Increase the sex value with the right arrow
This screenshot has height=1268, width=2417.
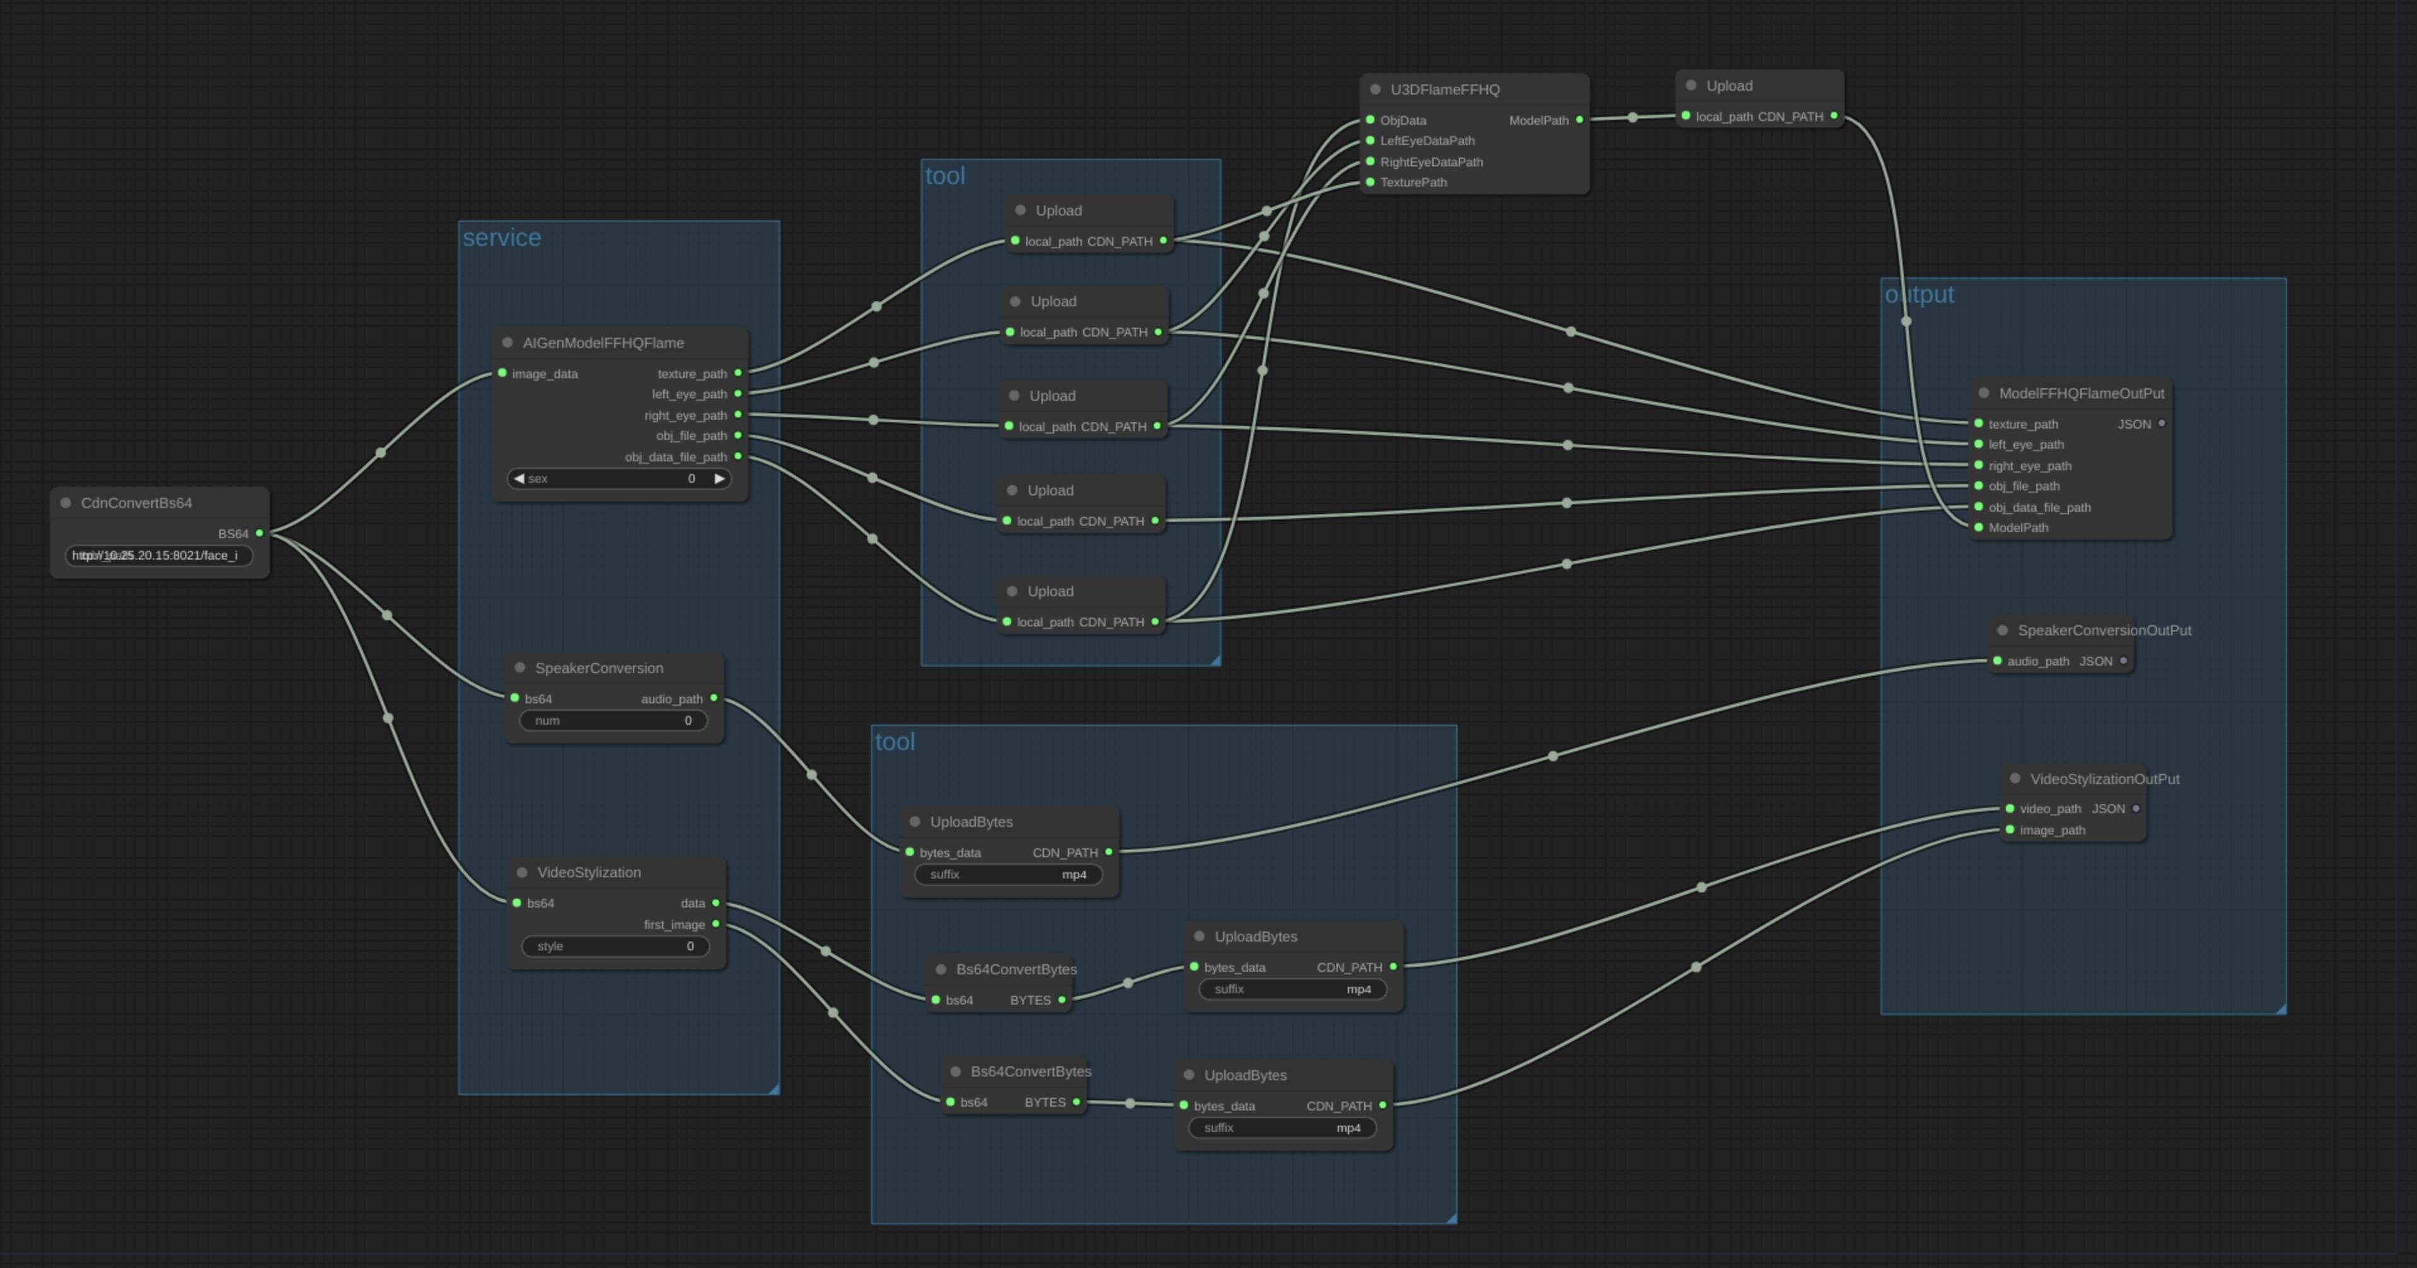pyautogui.click(x=720, y=478)
